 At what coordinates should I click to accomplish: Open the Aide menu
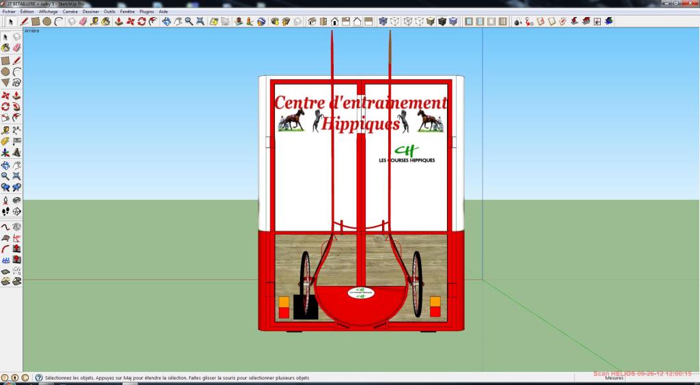(x=163, y=12)
